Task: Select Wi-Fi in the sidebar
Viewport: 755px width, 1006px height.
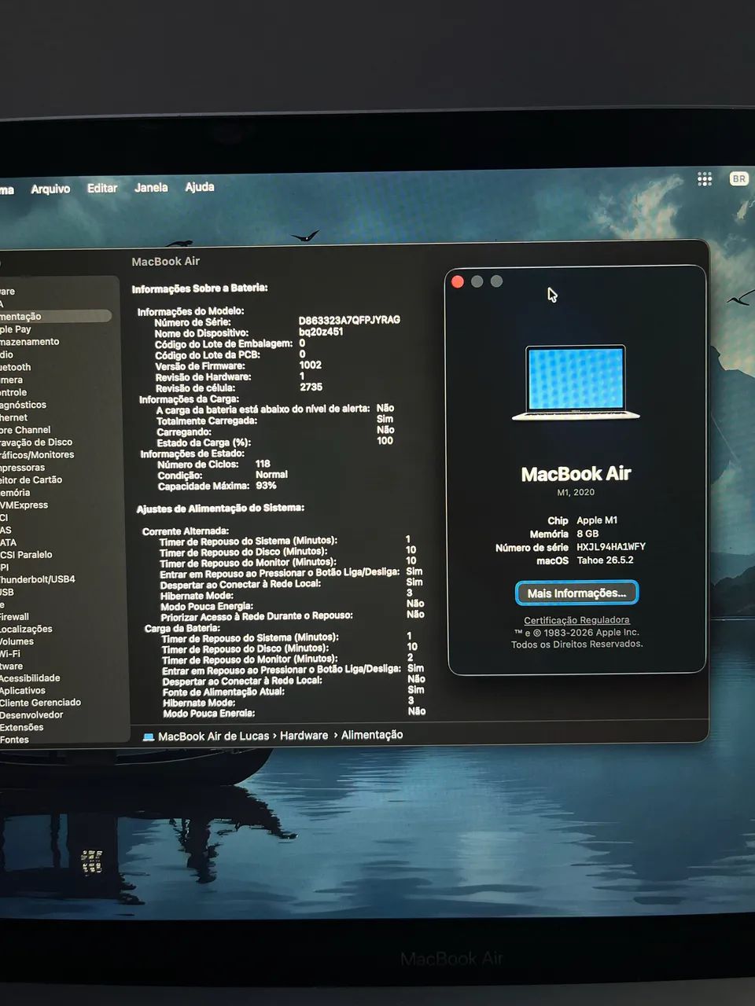Action: pyautogui.click(x=10, y=654)
